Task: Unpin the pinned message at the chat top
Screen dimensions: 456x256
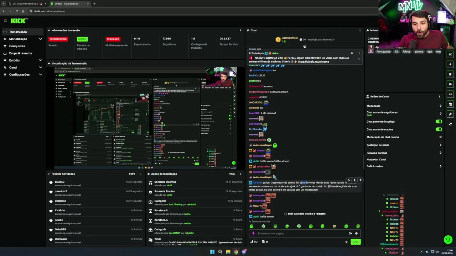Action: [352, 53]
